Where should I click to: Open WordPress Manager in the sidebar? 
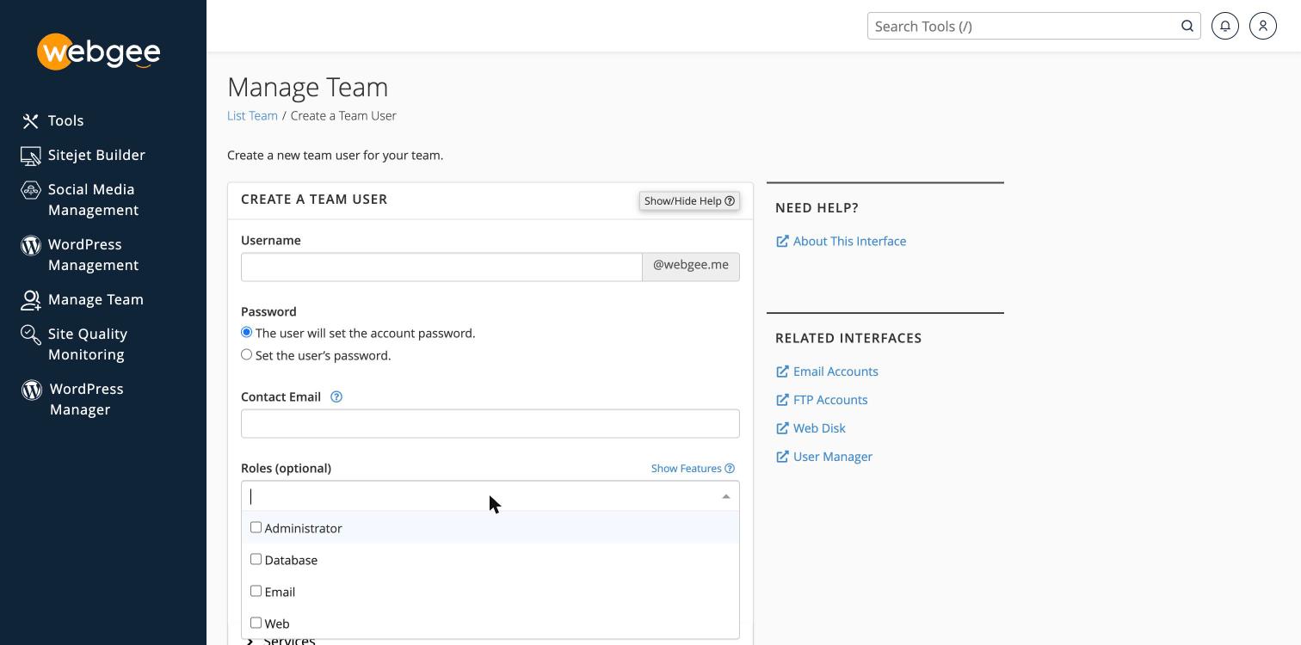coord(87,399)
